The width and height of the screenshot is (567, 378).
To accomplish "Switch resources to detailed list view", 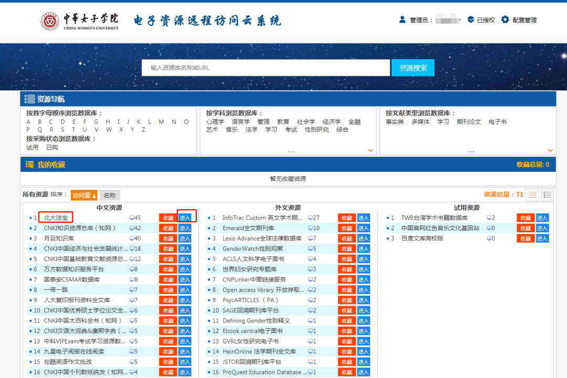I will tap(547, 195).
